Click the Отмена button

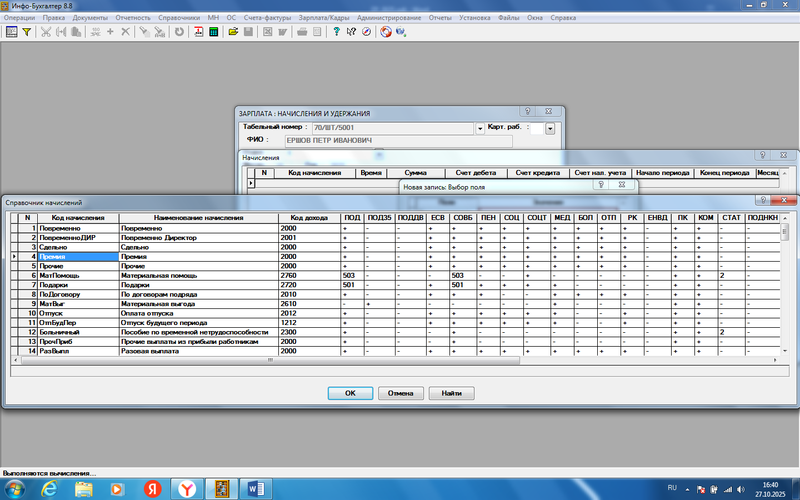click(x=401, y=393)
